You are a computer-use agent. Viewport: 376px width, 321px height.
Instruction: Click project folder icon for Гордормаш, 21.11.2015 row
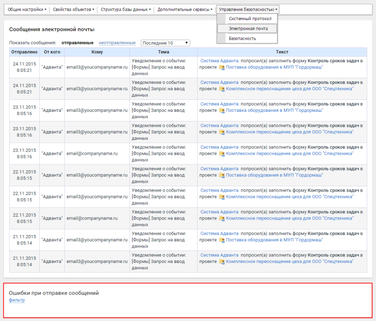click(x=222, y=240)
